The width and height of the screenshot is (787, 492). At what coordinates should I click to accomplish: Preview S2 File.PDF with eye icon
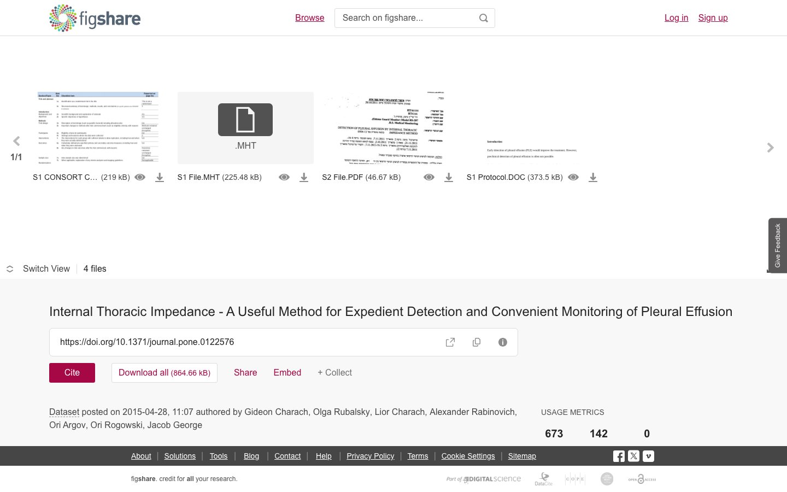[x=429, y=177]
